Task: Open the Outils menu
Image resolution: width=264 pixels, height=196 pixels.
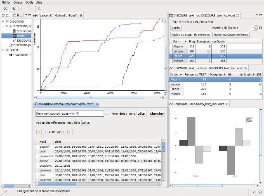Action: 29,2
